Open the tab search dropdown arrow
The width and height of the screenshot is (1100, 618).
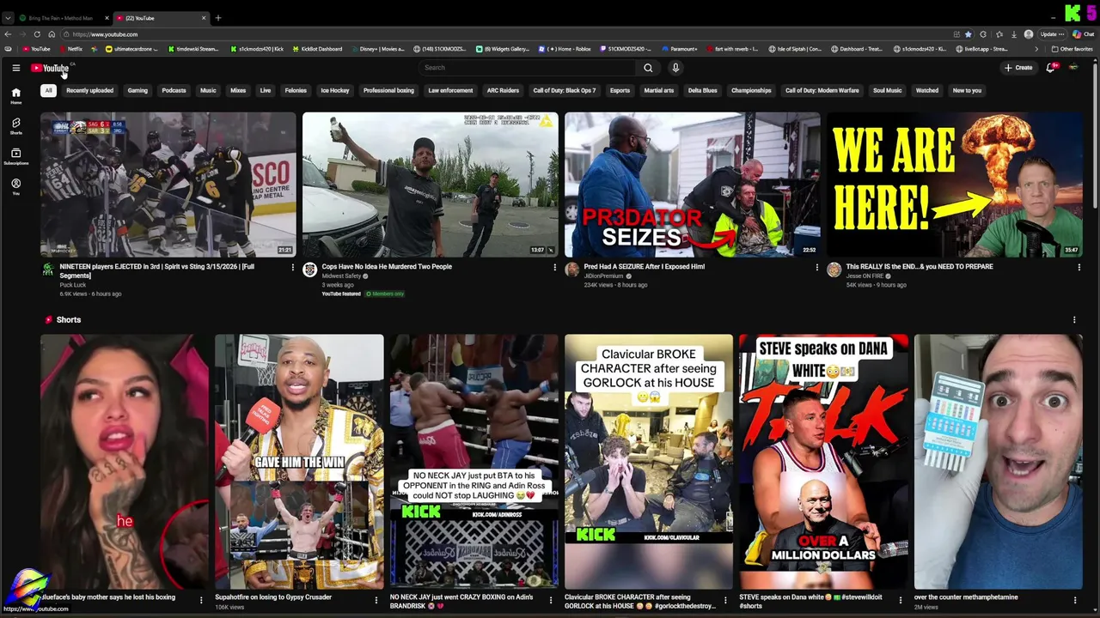(8, 18)
